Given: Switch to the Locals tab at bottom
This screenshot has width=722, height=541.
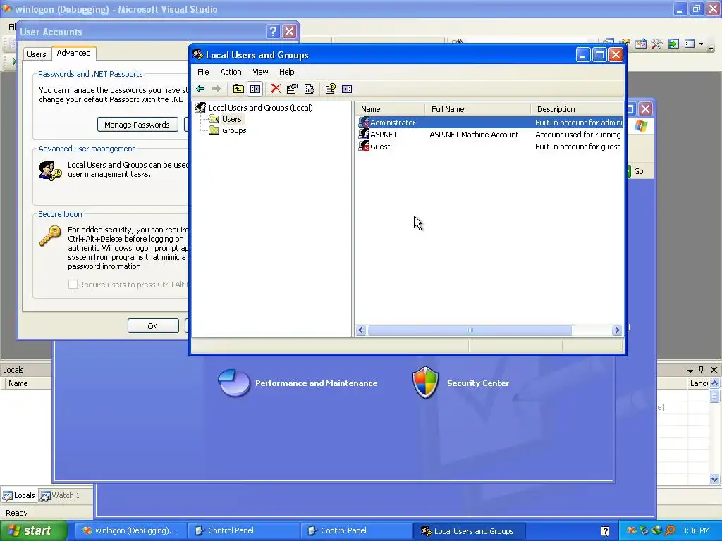Looking at the screenshot, I should tap(19, 495).
